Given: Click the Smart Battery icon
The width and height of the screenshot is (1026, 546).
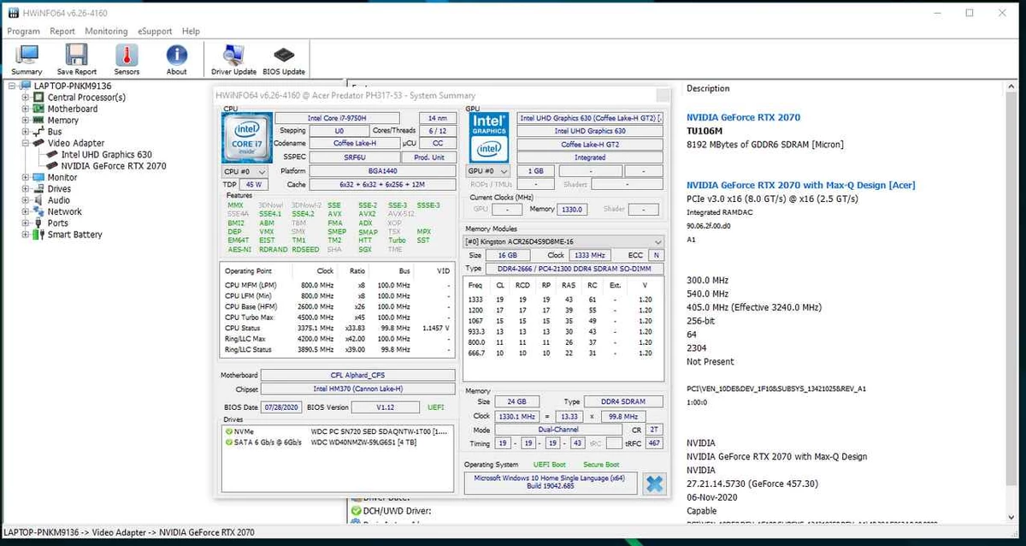Looking at the screenshot, I should pos(38,234).
